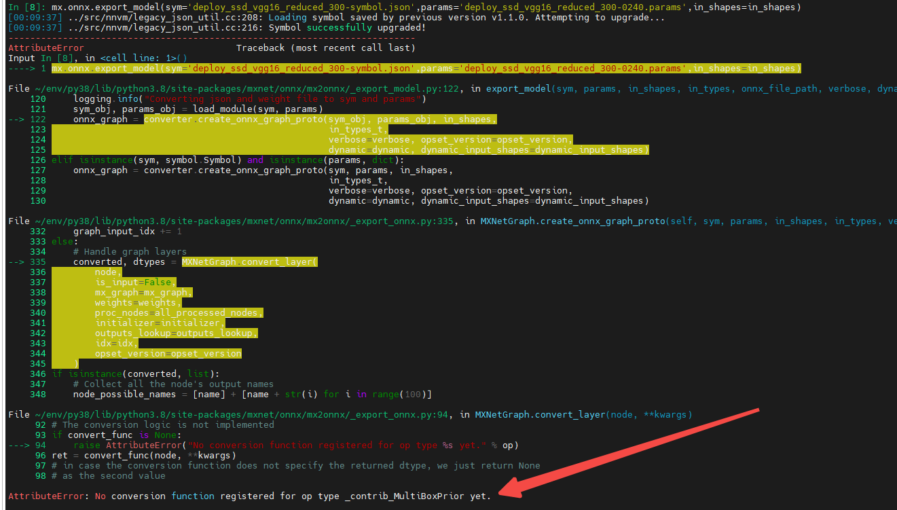Click line 94 'raise AttributeError(' statement
The height and width of the screenshot is (510, 897).
(x=296, y=445)
